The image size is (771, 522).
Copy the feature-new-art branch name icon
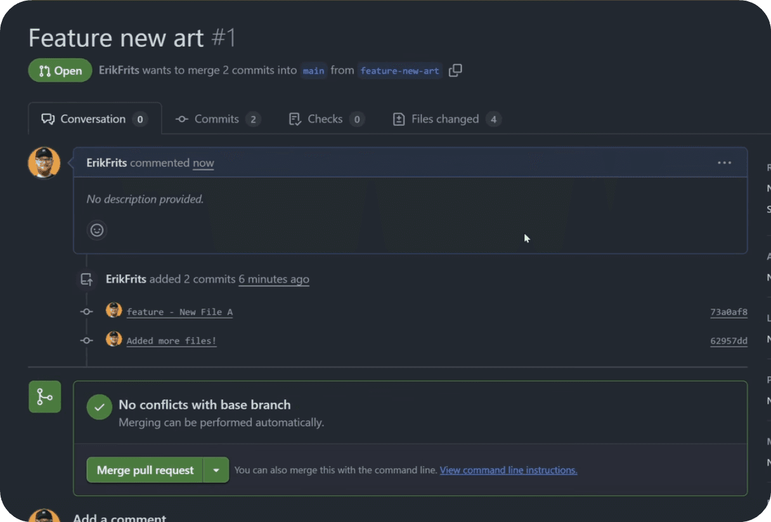coord(455,70)
